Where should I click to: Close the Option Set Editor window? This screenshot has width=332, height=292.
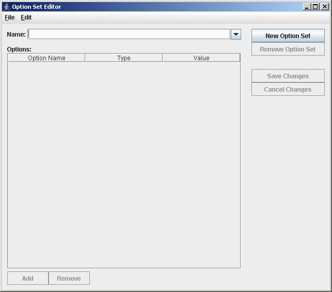[x=325, y=7]
